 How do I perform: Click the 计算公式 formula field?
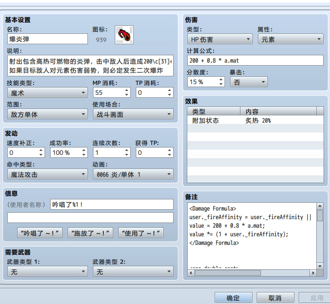(255, 60)
